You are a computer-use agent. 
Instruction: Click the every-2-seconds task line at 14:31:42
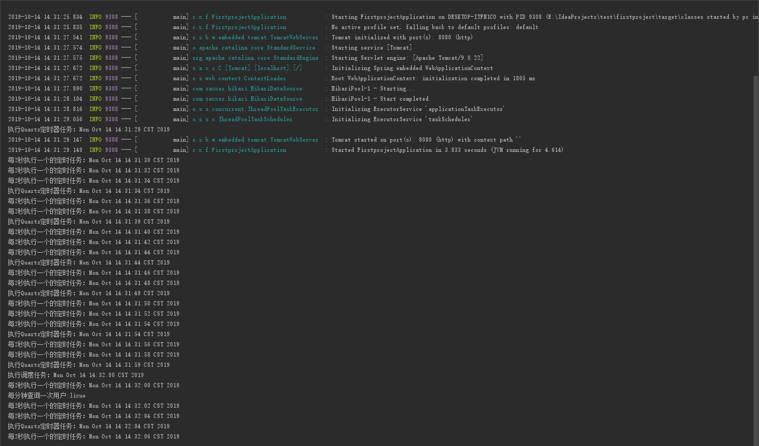click(x=94, y=242)
